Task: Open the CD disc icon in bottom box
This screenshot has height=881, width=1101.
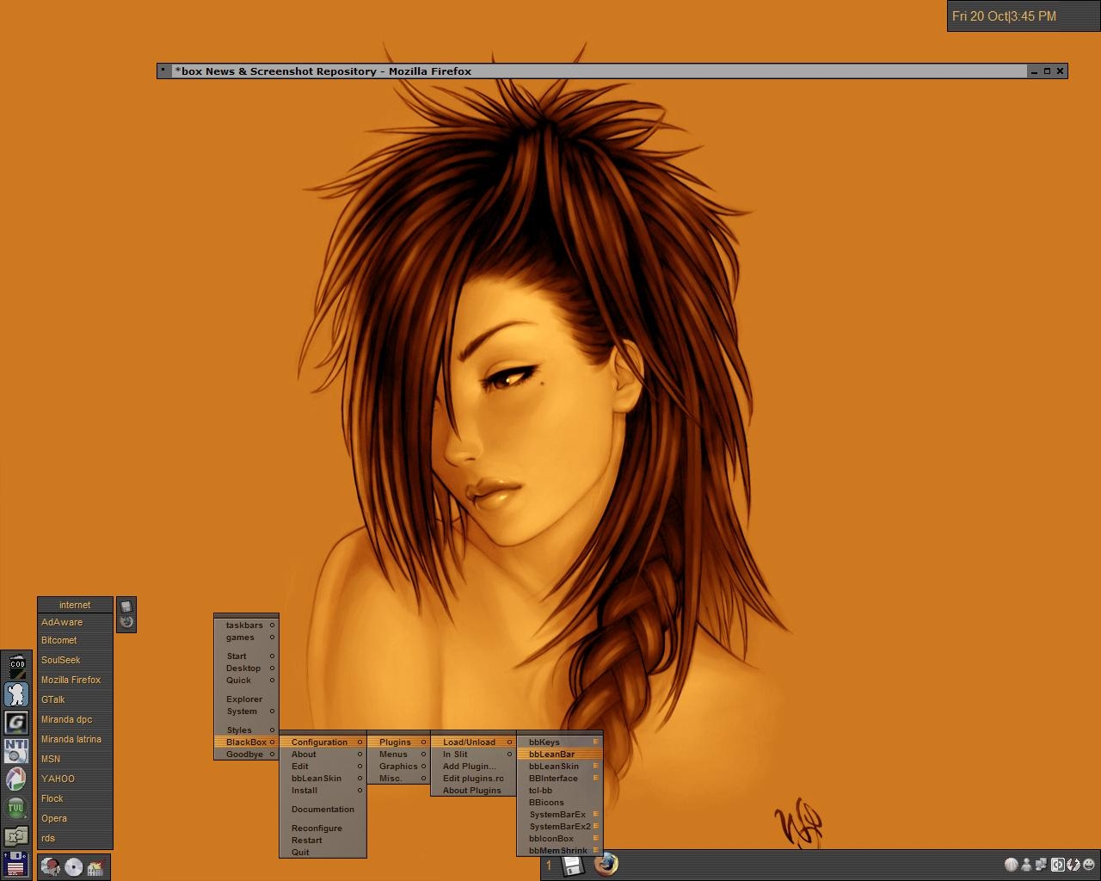Action: pos(73,866)
